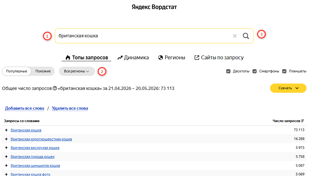Open the 'британская кошка' query link

click(x=26, y=130)
